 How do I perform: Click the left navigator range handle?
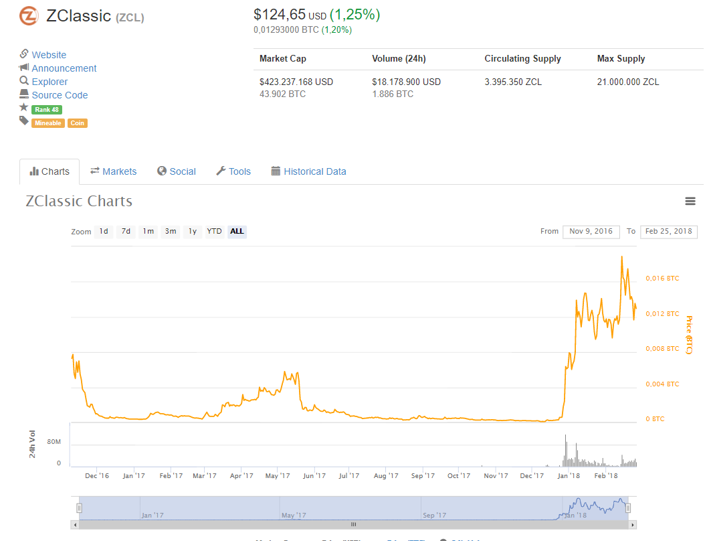(x=79, y=508)
